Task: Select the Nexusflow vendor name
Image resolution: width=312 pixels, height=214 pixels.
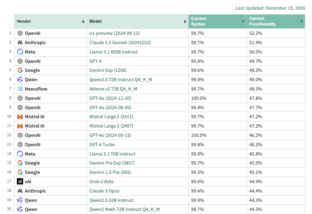Action: [x=36, y=89]
